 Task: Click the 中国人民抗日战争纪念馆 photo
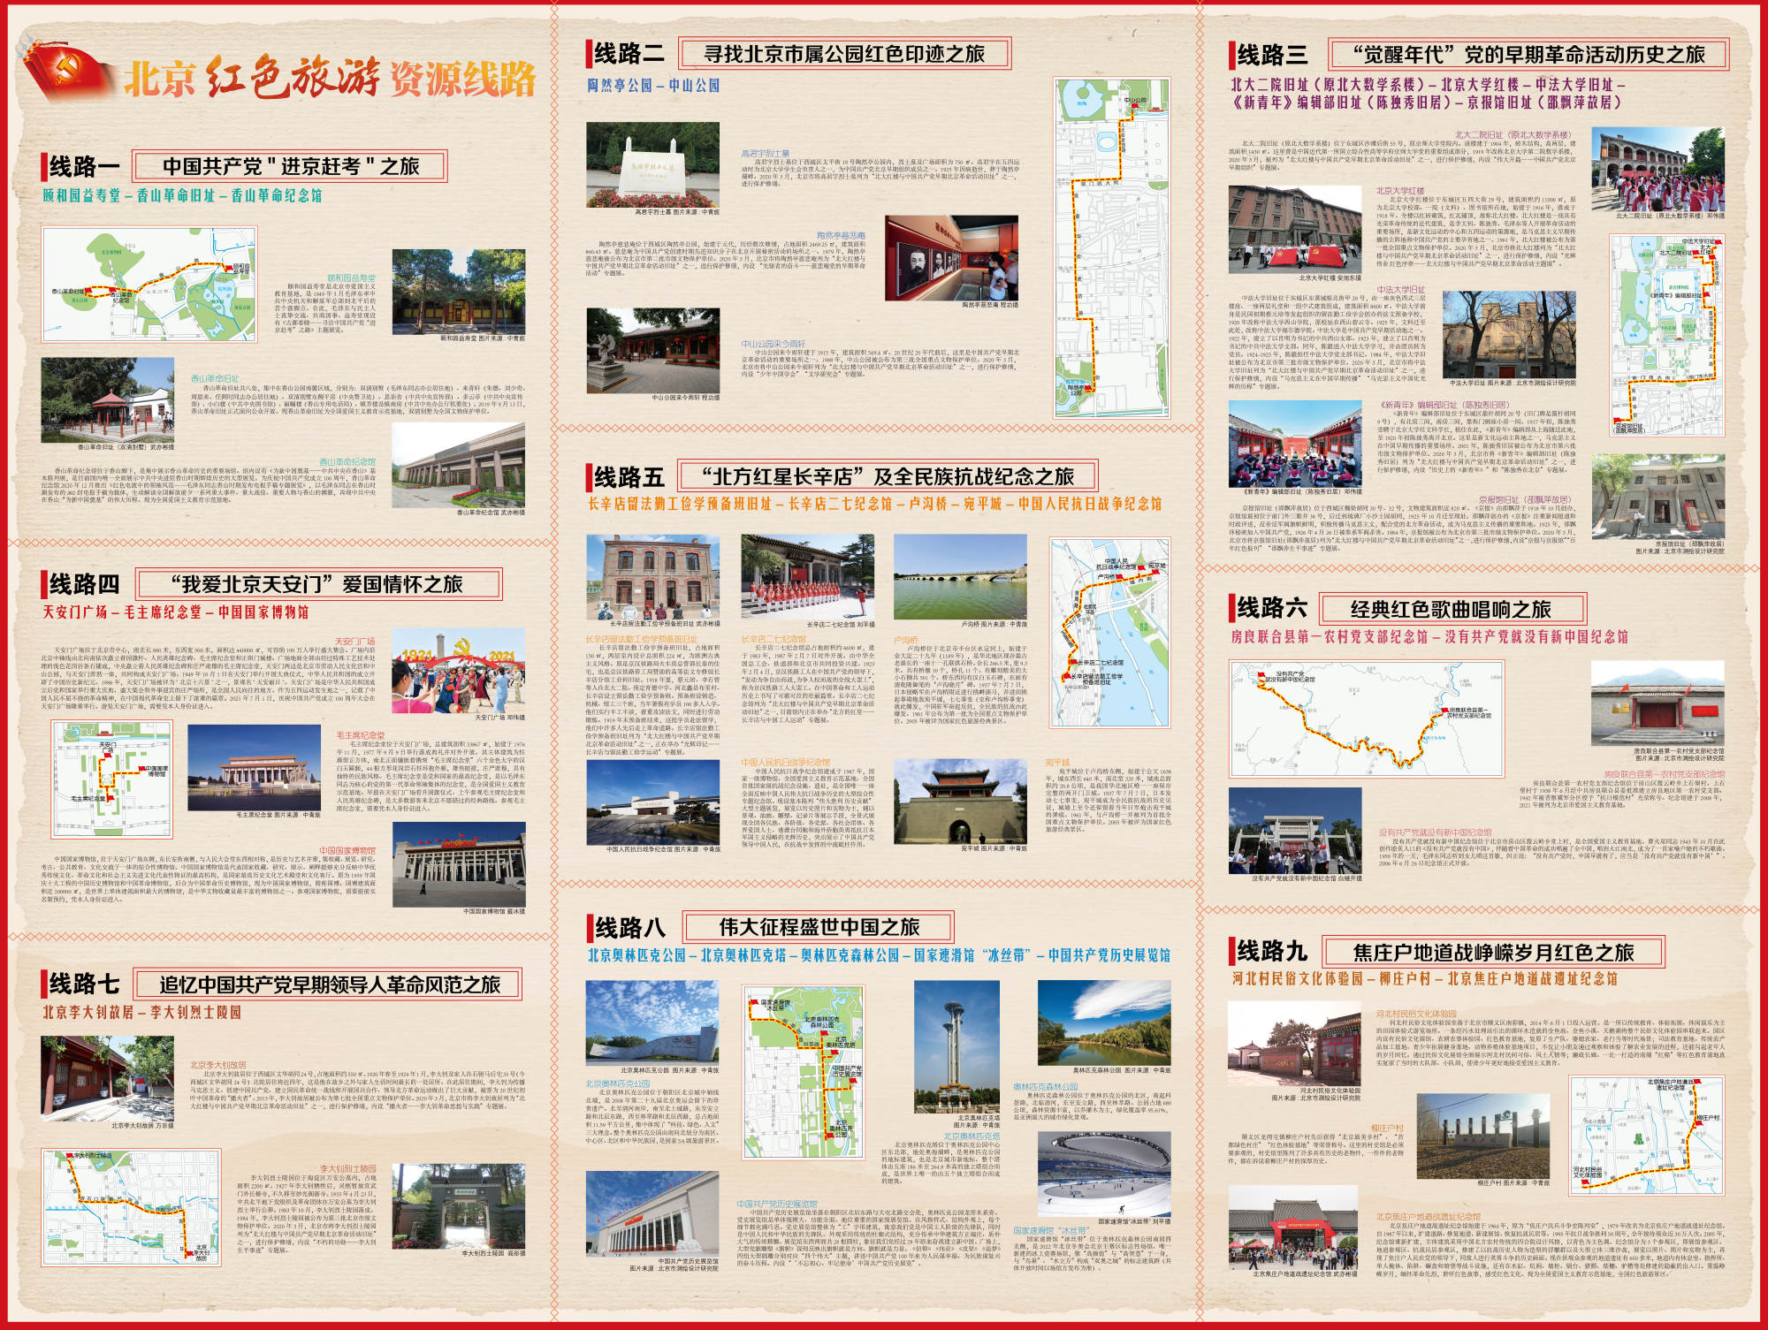(x=652, y=803)
